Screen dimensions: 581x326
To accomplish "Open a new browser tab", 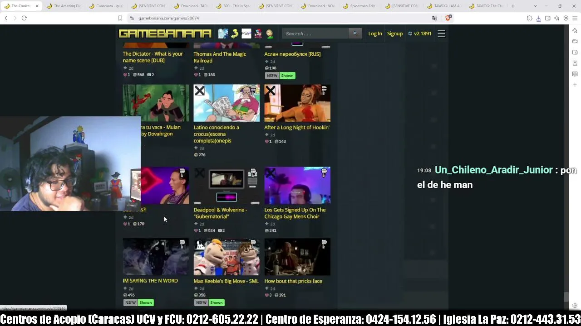I will [513, 6].
